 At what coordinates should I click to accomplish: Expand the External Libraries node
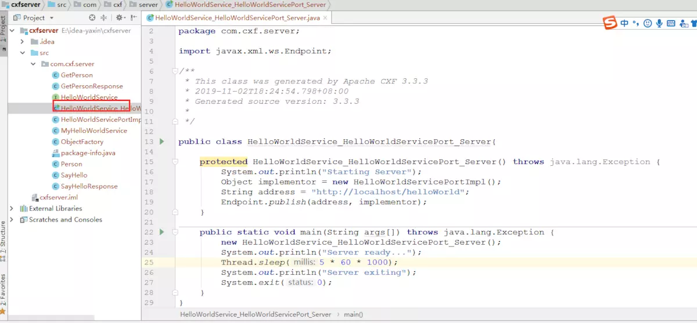tap(12, 209)
